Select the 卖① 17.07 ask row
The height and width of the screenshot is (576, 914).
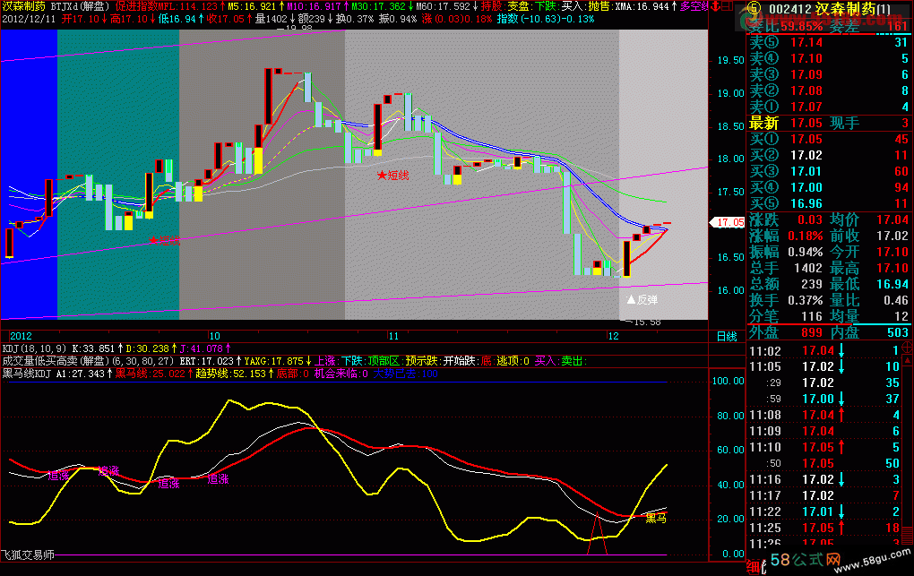pos(829,107)
